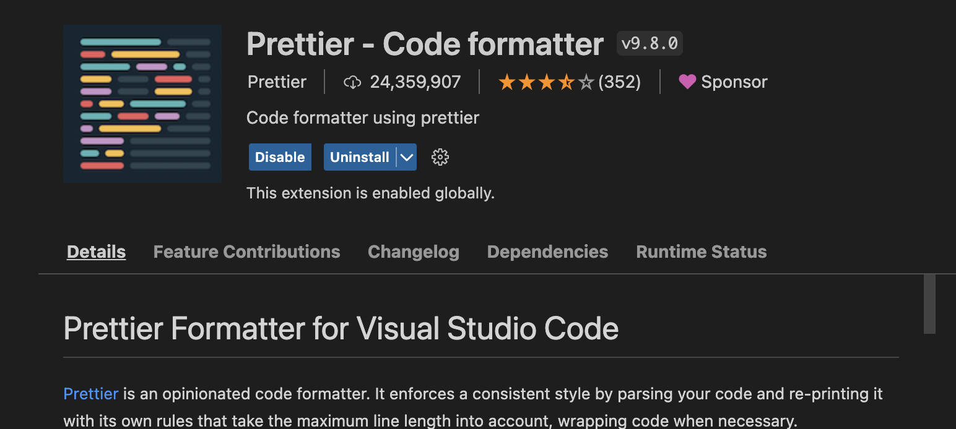Click the orange star rating

pos(545,82)
